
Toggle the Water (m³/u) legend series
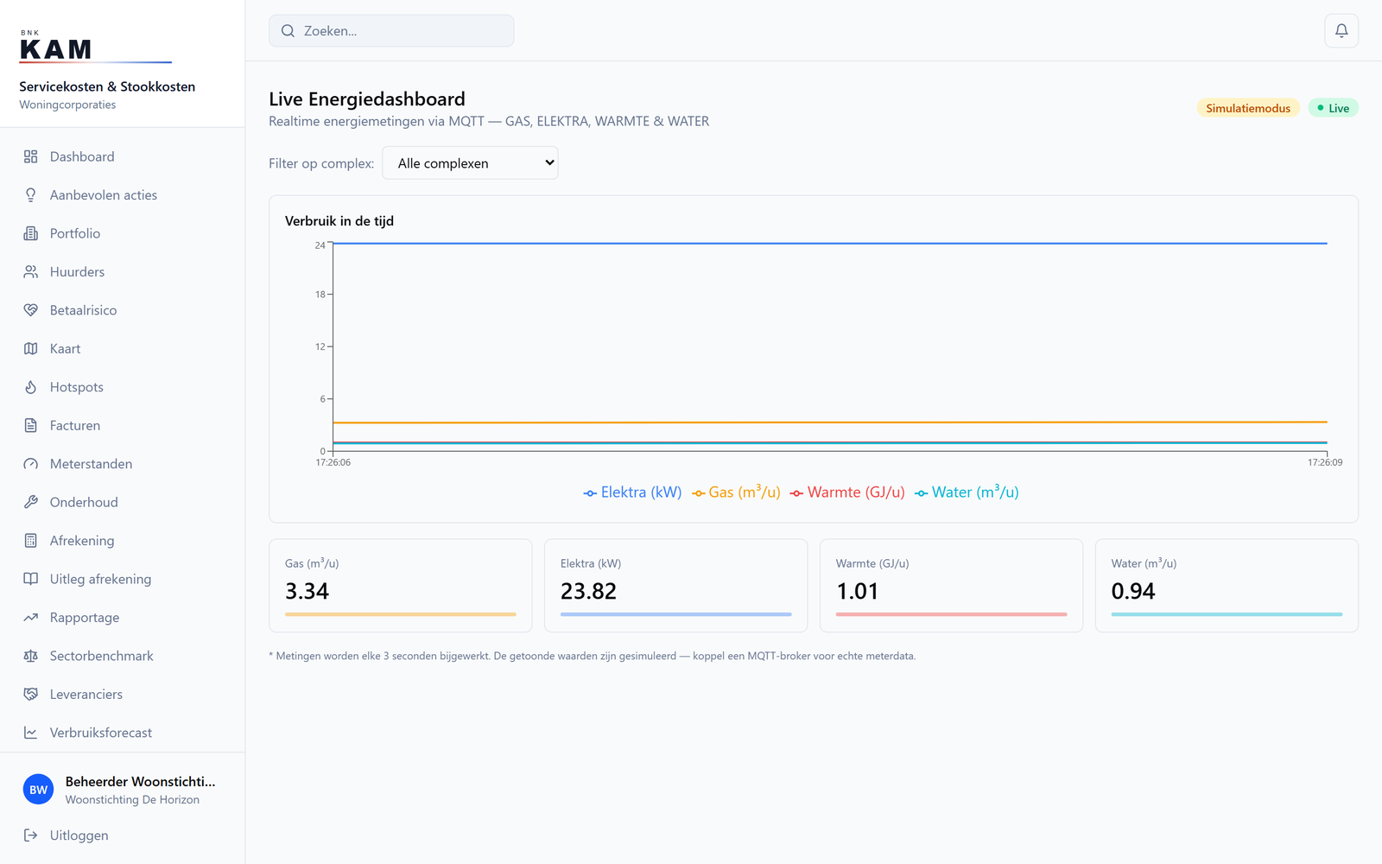coord(967,492)
